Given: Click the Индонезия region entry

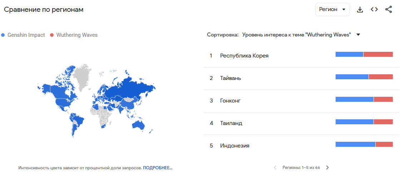Looking at the screenshot, I should pyautogui.click(x=235, y=146).
